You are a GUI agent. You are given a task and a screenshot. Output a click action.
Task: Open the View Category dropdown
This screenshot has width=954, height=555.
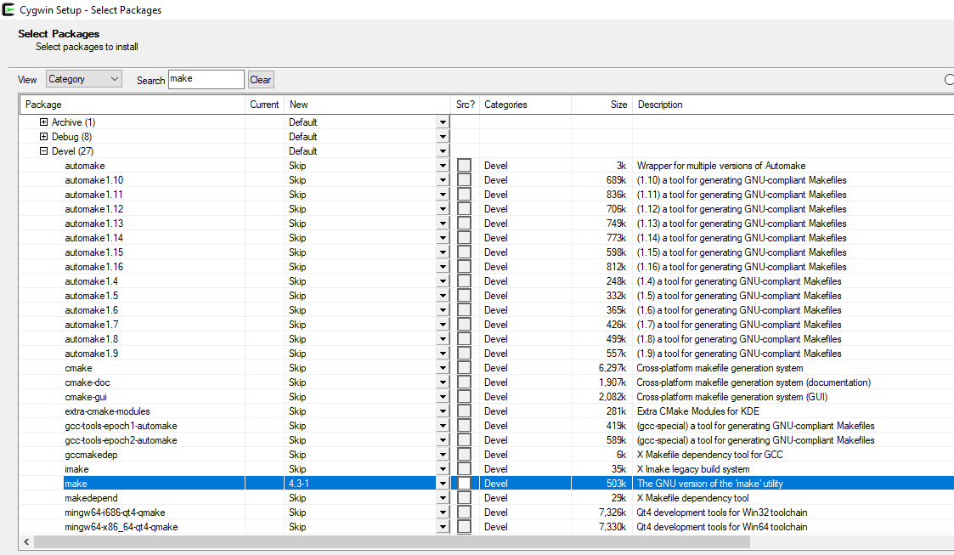pyautogui.click(x=84, y=79)
